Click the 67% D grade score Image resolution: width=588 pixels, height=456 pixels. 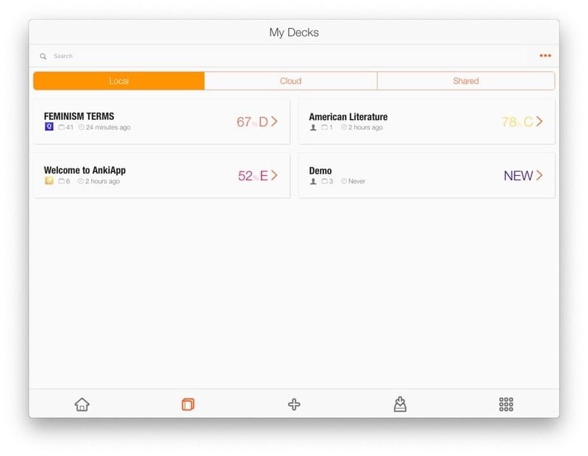click(x=252, y=121)
